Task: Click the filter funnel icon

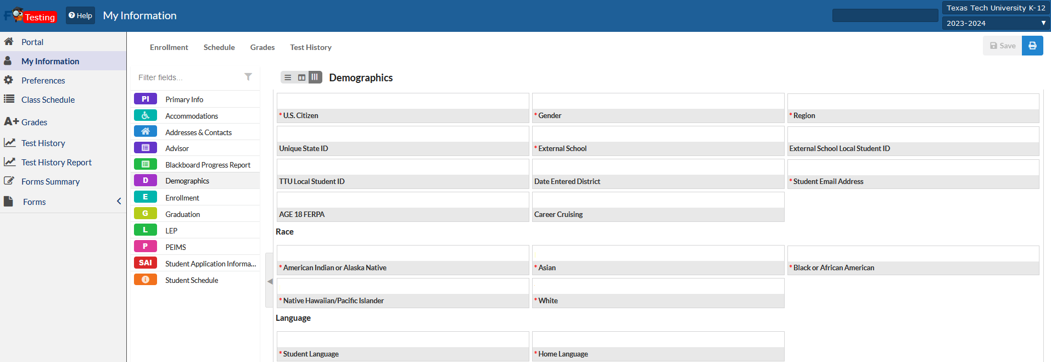Action: [x=248, y=77]
